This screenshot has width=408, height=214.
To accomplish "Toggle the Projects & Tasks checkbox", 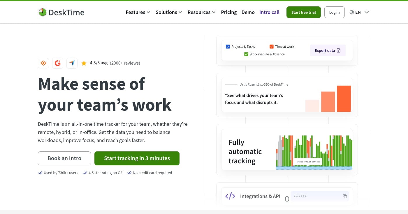I will [228, 47].
